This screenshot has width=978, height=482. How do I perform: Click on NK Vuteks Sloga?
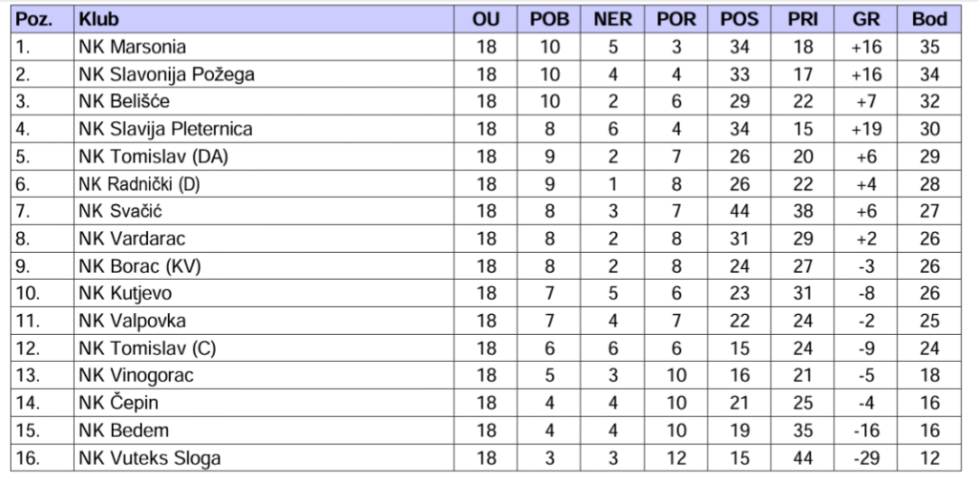point(149,458)
